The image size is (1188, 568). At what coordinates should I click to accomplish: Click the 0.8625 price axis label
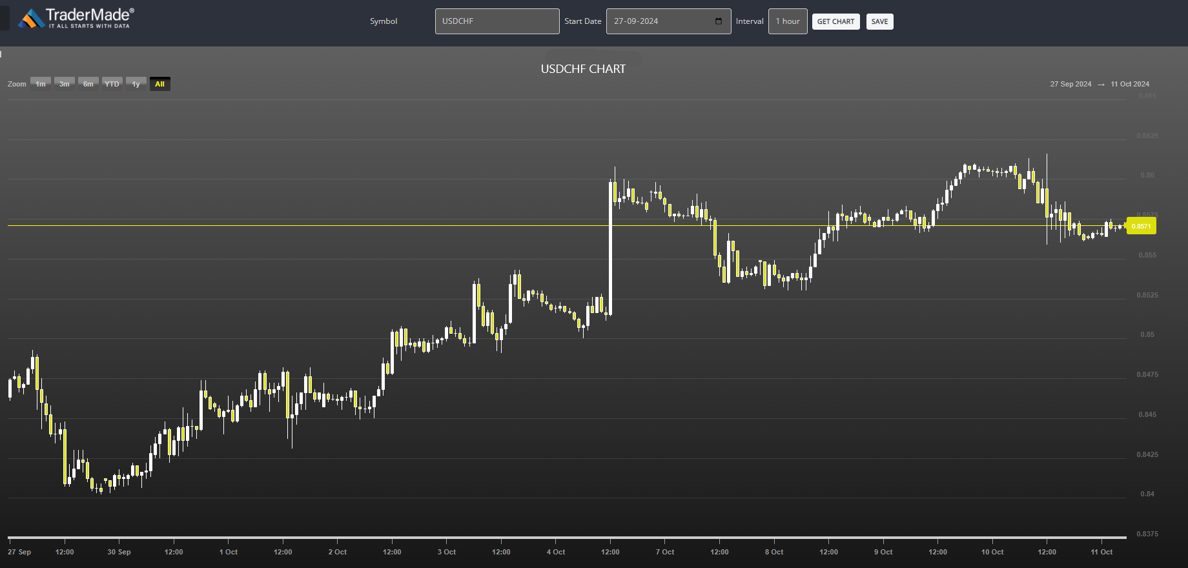click(1147, 136)
